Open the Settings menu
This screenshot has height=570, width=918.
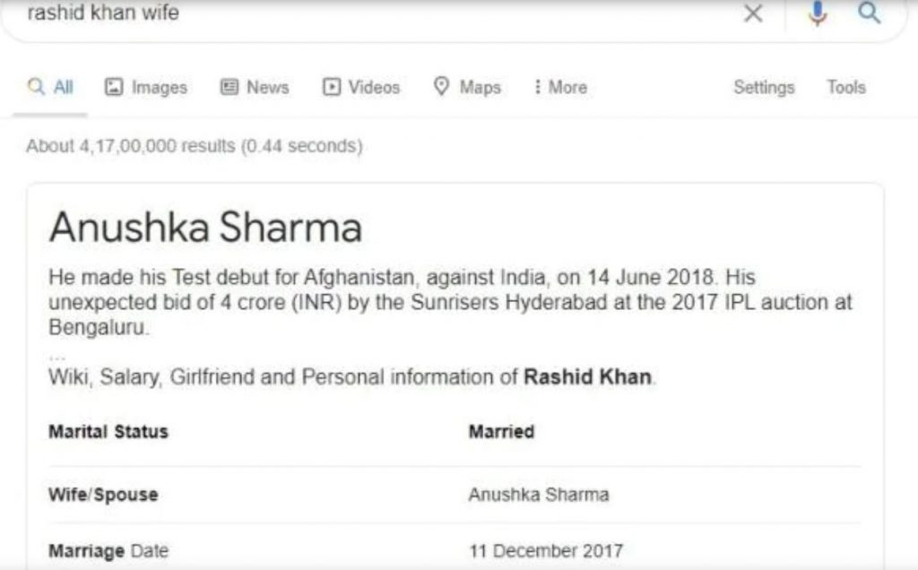[x=764, y=87]
